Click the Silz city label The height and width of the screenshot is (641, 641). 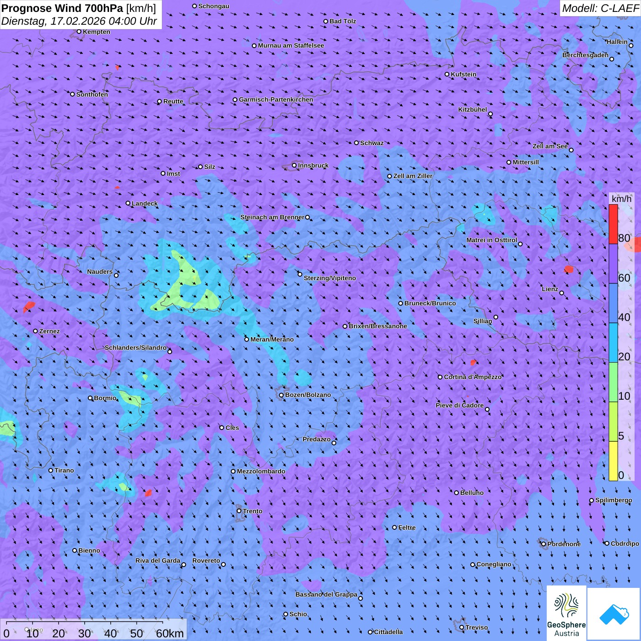209,167
